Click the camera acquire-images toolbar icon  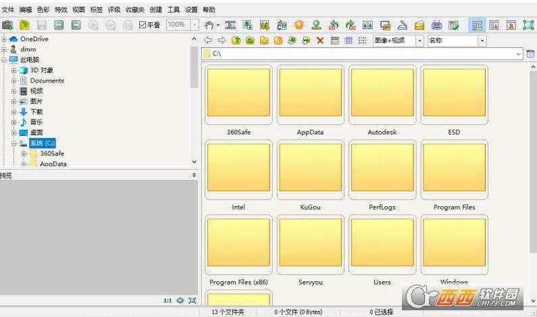tap(7, 25)
